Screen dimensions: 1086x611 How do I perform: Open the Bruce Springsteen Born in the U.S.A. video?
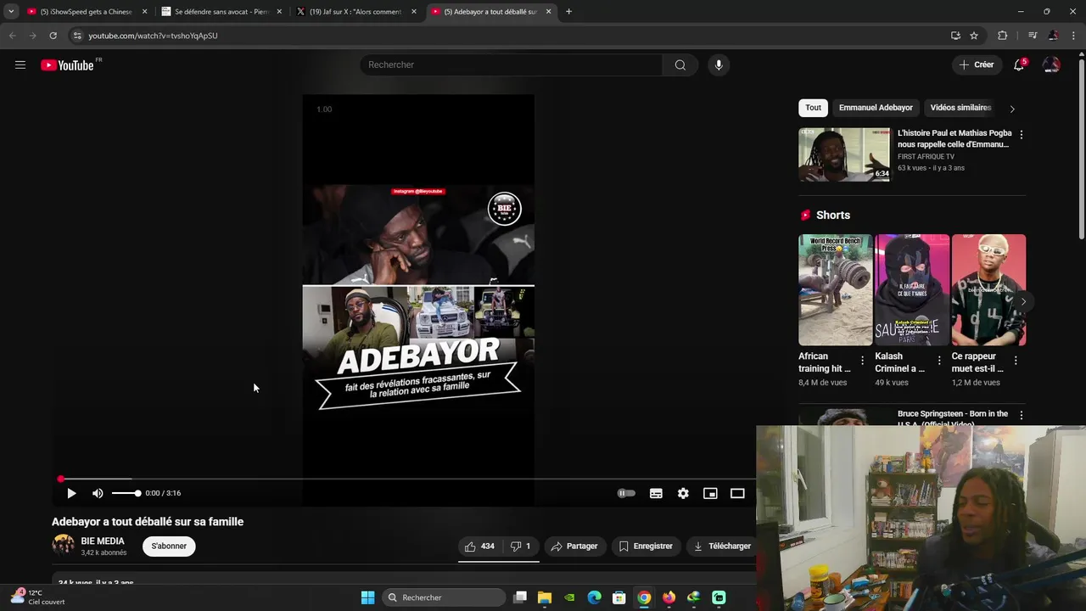953,417
